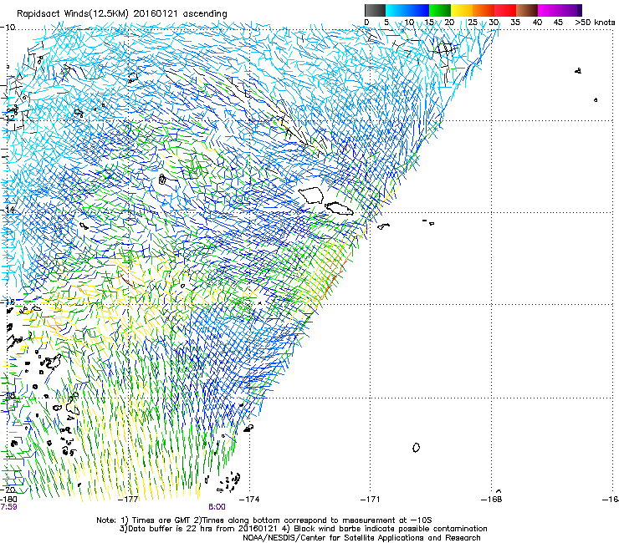Click the note about black wind barbs contamination
This screenshot has height=543, width=619.
pos(385,529)
